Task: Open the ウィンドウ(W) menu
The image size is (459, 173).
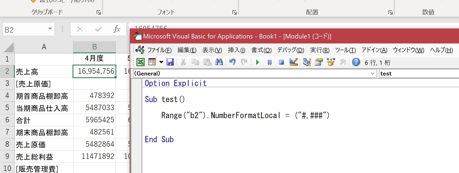Action: (x=409, y=50)
